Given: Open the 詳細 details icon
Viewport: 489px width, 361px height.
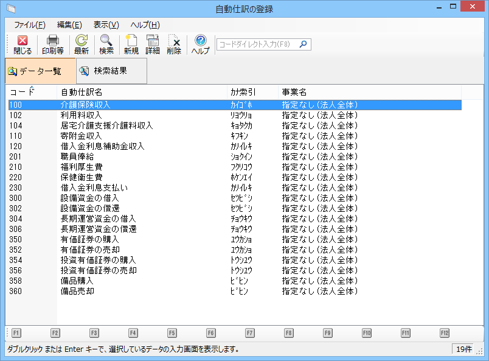Looking at the screenshot, I should tap(153, 44).
